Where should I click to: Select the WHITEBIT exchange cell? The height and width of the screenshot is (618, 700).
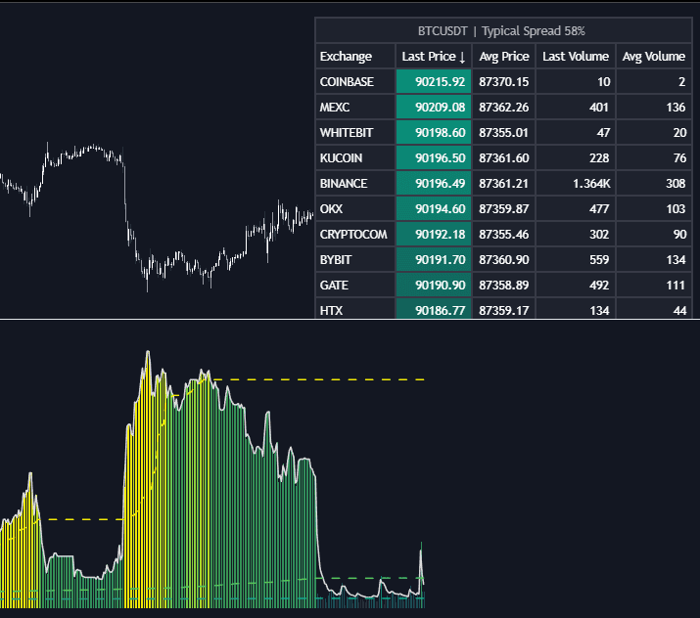pyautogui.click(x=355, y=132)
